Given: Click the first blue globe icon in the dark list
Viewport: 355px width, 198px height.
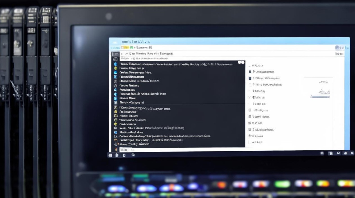Looking at the screenshot, I should (x=115, y=64).
